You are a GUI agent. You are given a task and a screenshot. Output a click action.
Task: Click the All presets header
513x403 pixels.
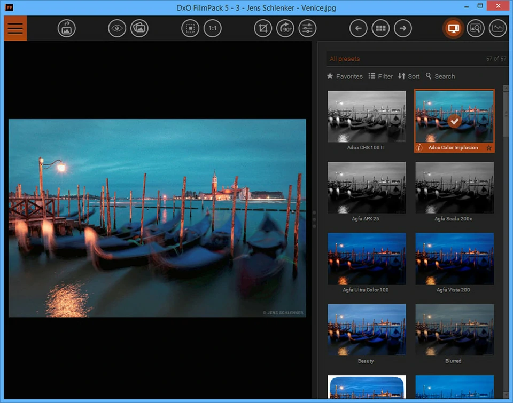(345, 59)
